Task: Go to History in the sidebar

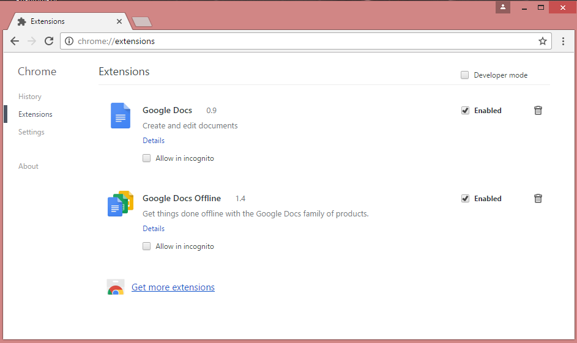Action: coord(30,97)
